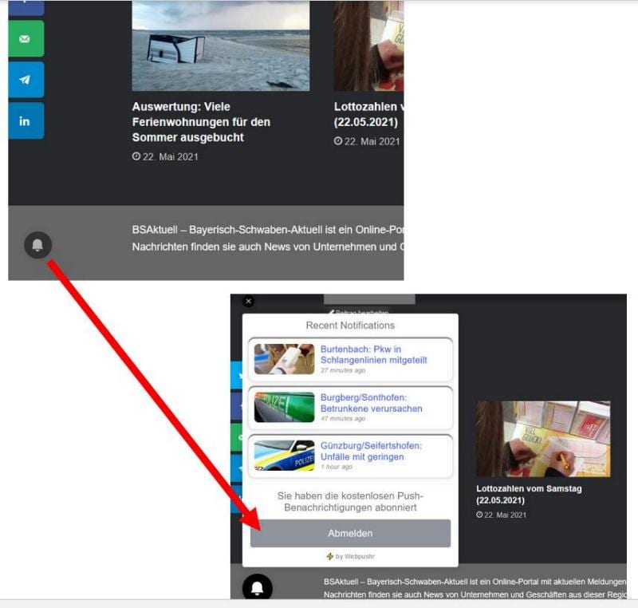
Task: Click the 'Recent Notifications' heading
Action: coord(350,326)
